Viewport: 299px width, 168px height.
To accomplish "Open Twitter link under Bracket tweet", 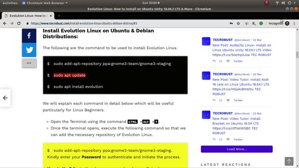I will tap(238, 140).
